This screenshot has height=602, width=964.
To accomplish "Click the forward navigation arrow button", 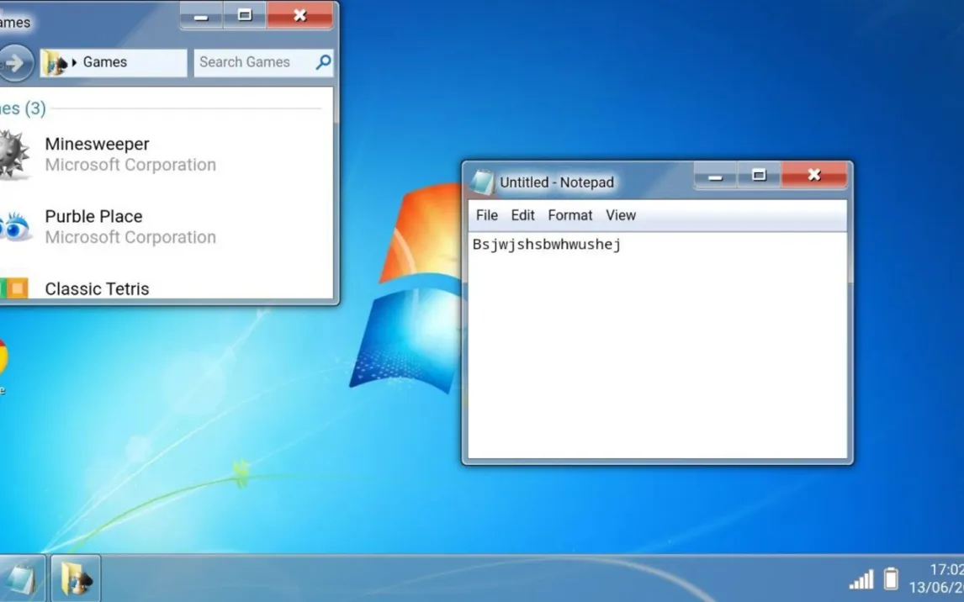I will [14, 63].
